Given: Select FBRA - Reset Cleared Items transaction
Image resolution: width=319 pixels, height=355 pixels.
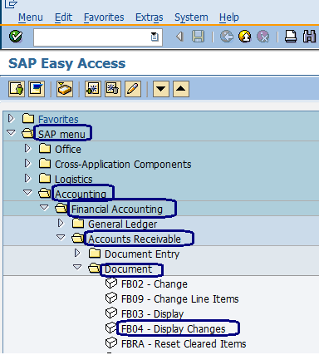Looking at the screenshot, I should 184,344.
